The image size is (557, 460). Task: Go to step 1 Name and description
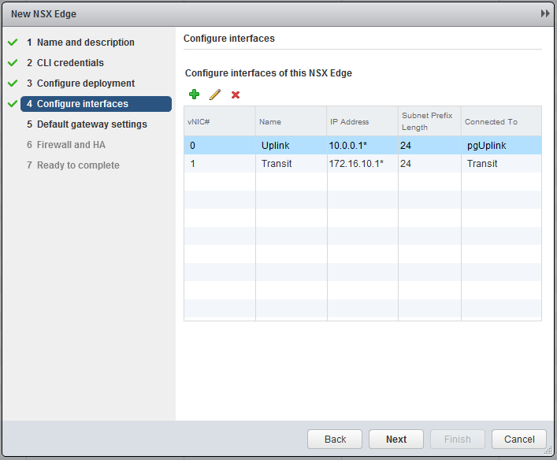pyautogui.click(x=85, y=43)
